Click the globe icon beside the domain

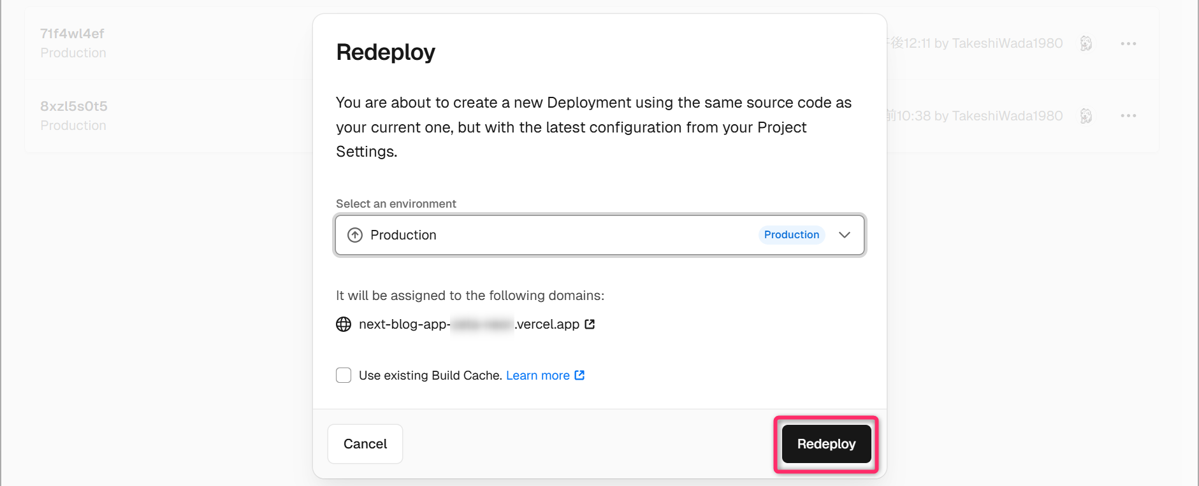(x=344, y=324)
